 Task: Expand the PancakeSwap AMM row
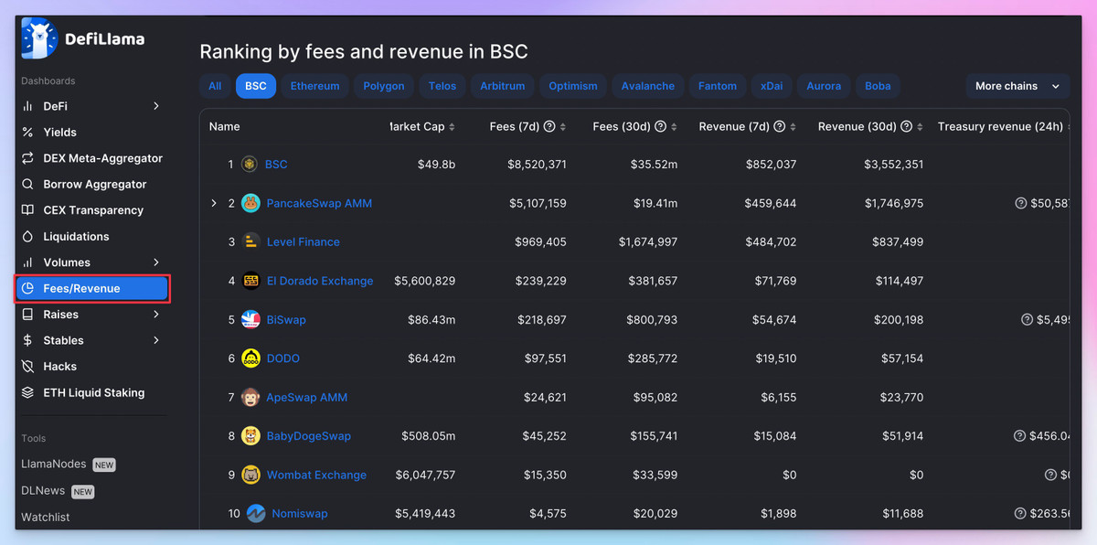click(215, 203)
